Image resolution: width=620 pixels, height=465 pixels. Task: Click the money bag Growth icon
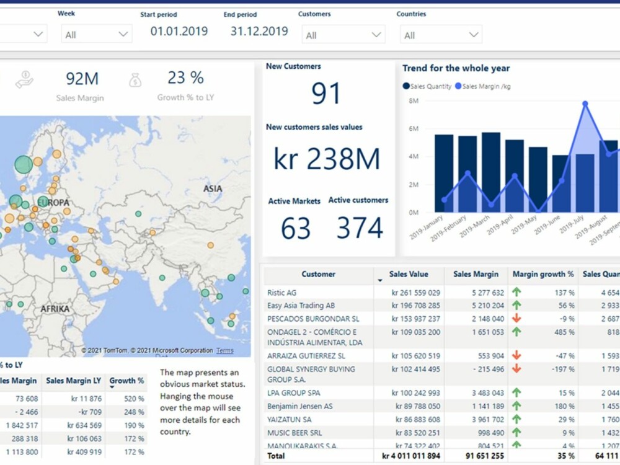coord(135,80)
